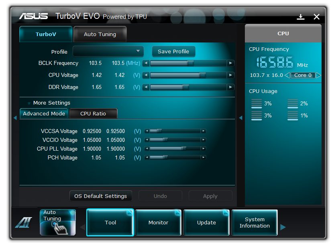Increase CPU PLL Voltage with right arrow
This screenshot has width=334, height=250.
tap(204, 148)
